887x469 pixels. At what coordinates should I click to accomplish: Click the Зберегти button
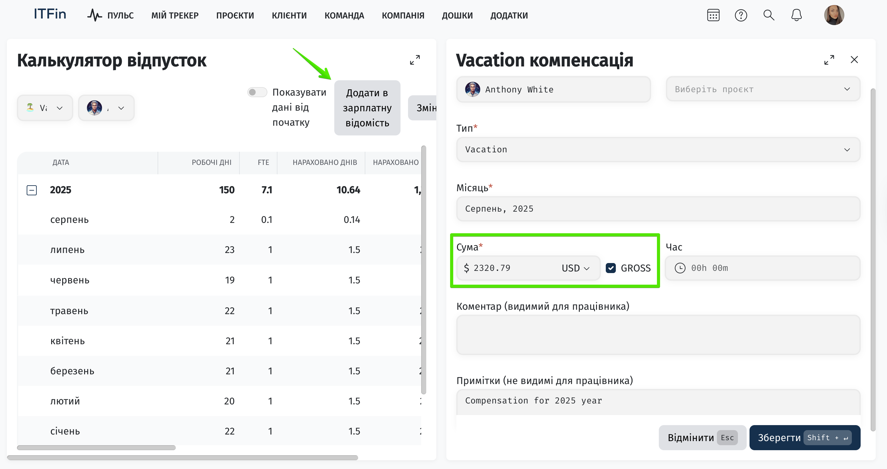click(804, 437)
